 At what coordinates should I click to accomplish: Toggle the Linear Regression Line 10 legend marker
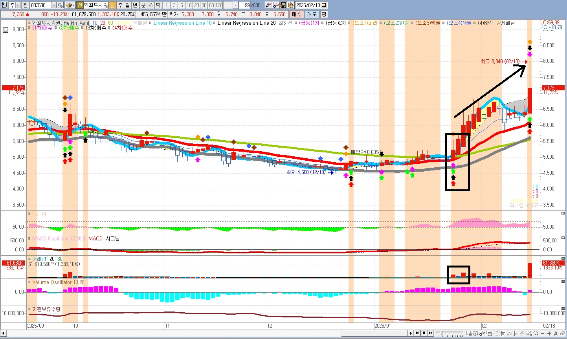[151, 23]
